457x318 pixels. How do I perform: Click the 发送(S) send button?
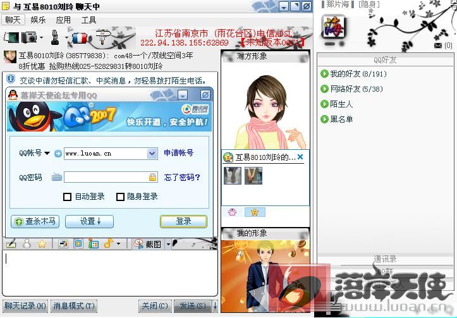[x=193, y=306]
